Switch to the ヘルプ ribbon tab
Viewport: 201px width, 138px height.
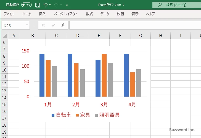[x=150, y=14]
